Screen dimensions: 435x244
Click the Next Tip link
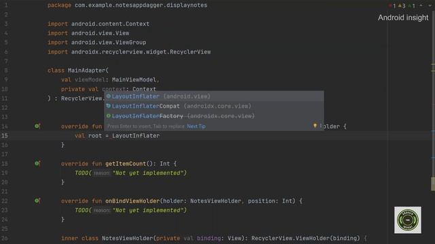click(x=196, y=126)
